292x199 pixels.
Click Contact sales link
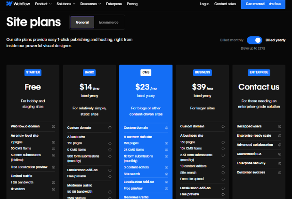pos(225,4)
